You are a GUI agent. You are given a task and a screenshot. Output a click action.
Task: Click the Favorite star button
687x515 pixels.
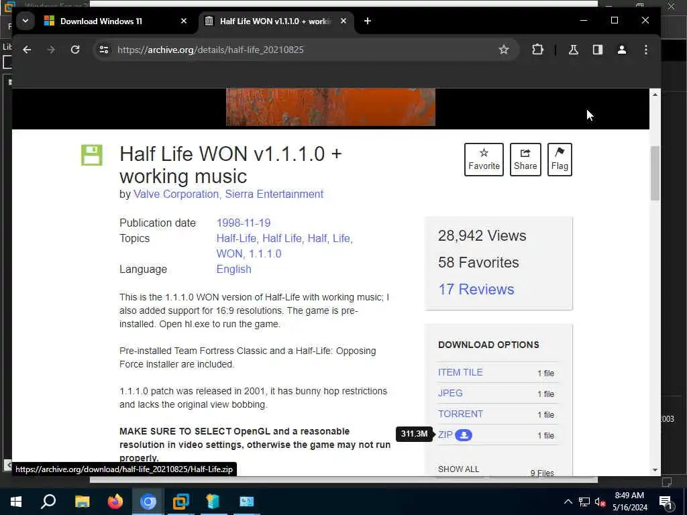(484, 160)
